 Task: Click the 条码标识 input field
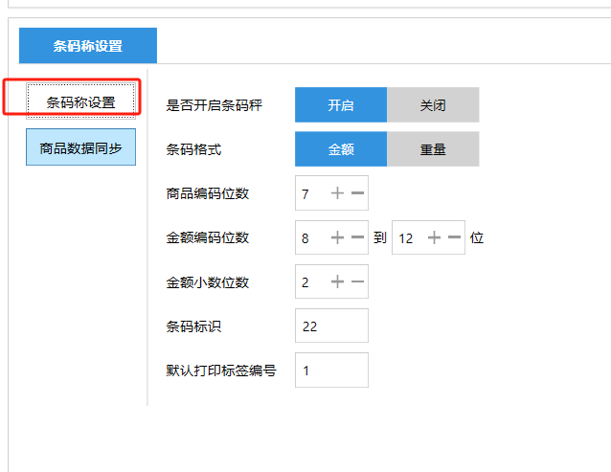331,326
